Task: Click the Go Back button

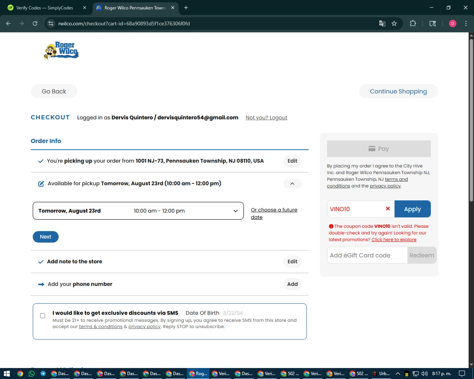Action: [x=54, y=91]
